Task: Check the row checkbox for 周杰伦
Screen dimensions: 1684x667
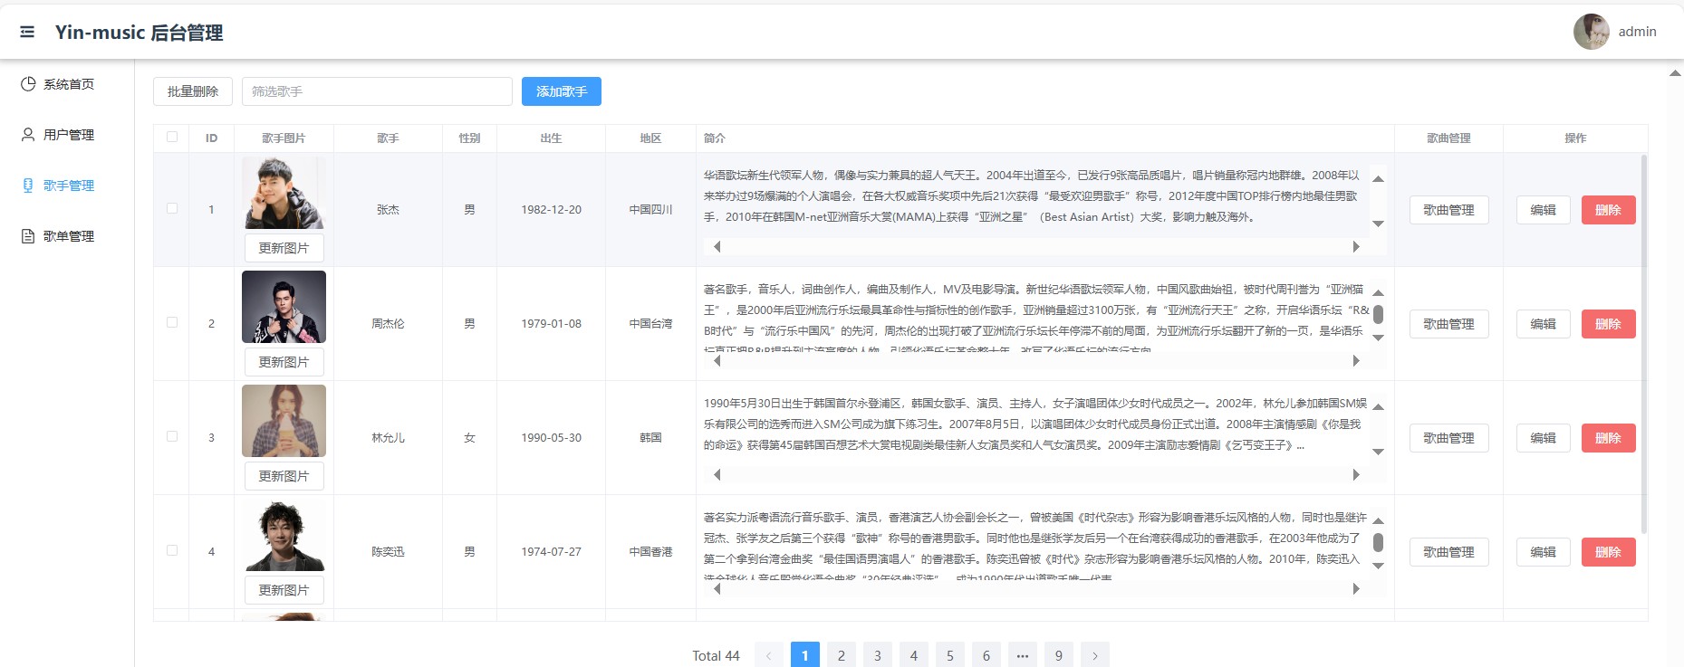Action: tap(172, 322)
